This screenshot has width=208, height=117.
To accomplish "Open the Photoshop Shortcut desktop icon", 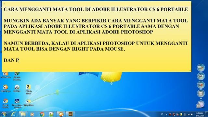I will pyautogui.click(x=17, y=103).
